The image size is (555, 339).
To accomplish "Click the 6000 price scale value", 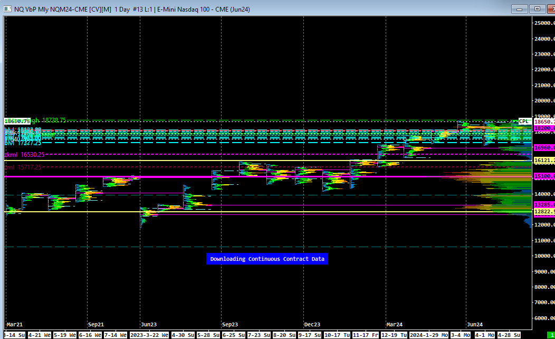I will (544, 318).
